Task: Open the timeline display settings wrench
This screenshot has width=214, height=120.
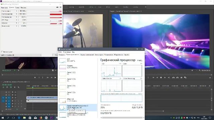Action: coord(18,87)
